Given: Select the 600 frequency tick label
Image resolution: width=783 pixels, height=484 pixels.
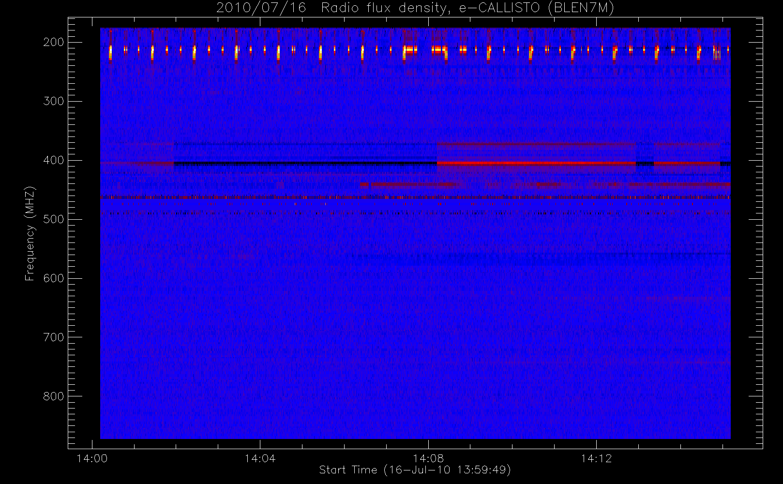Looking at the screenshot, I should (53, 278).
